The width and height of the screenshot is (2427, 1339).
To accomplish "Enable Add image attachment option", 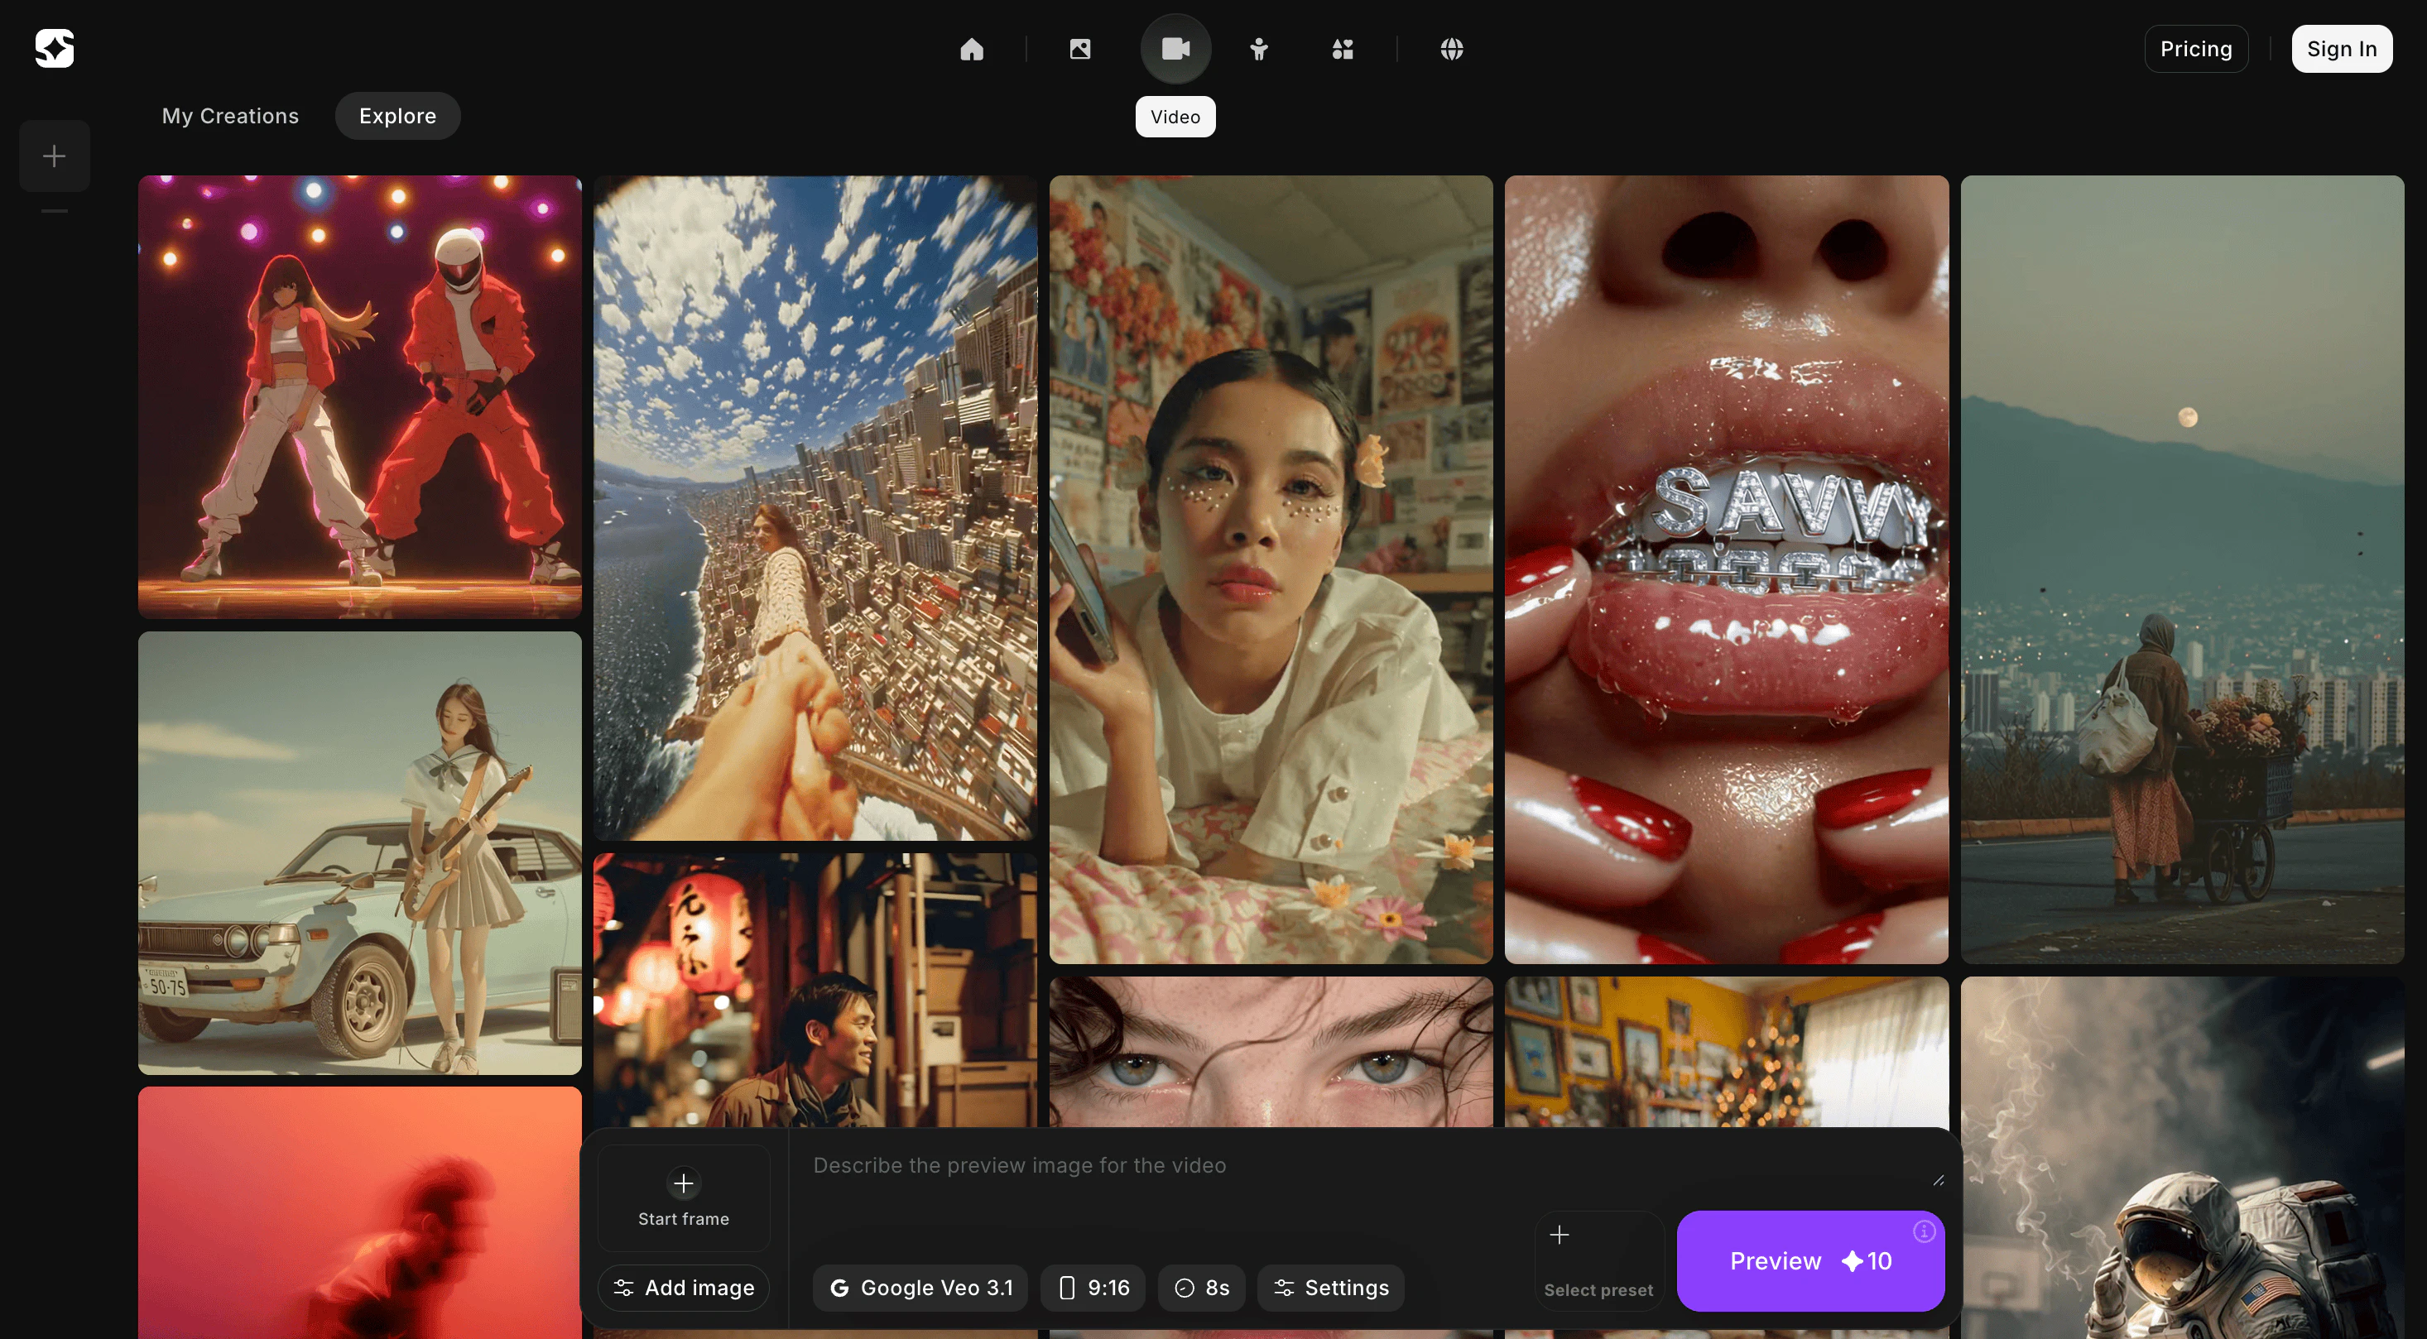I will (x=683, y=1287).
